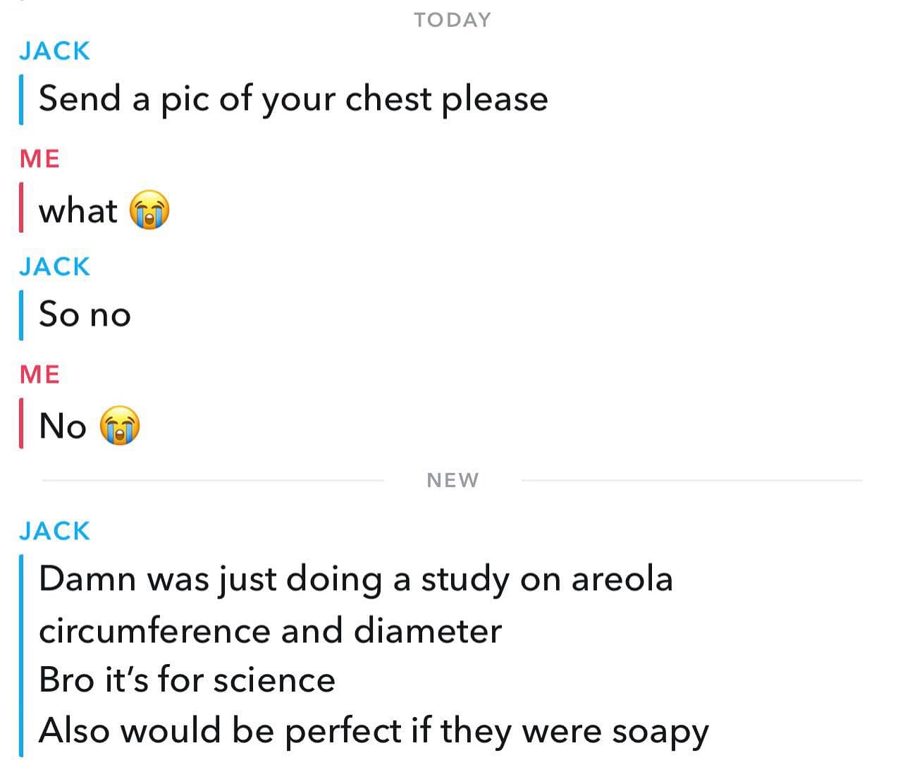Click the blue bar beside the first Jack message
Viewport: 905px width, 760px height.
(x=21, y=99)
